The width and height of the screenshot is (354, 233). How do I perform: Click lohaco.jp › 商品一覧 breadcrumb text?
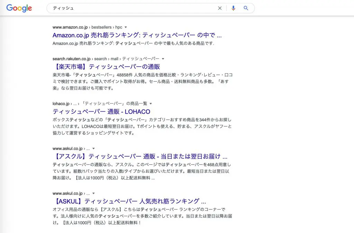point(100,104)
